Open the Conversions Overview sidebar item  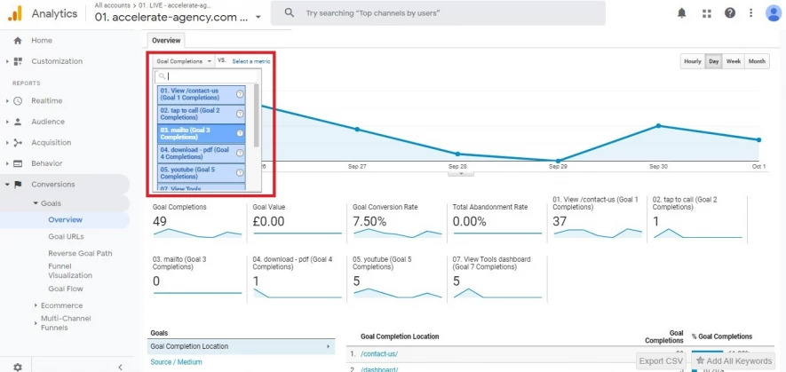pos(65,219)
